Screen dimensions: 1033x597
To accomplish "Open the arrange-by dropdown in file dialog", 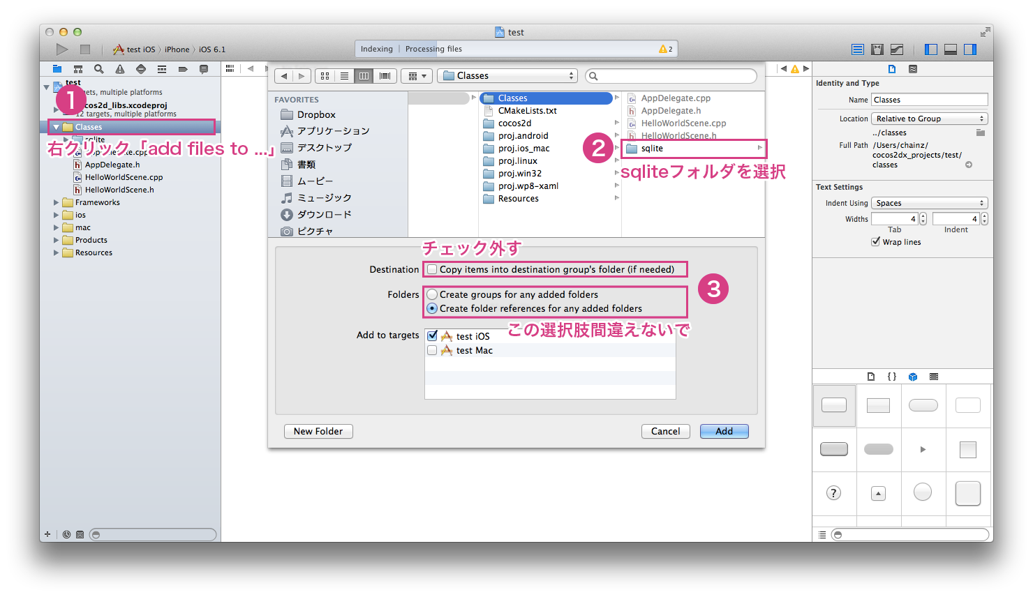I will tap(417, 76).
